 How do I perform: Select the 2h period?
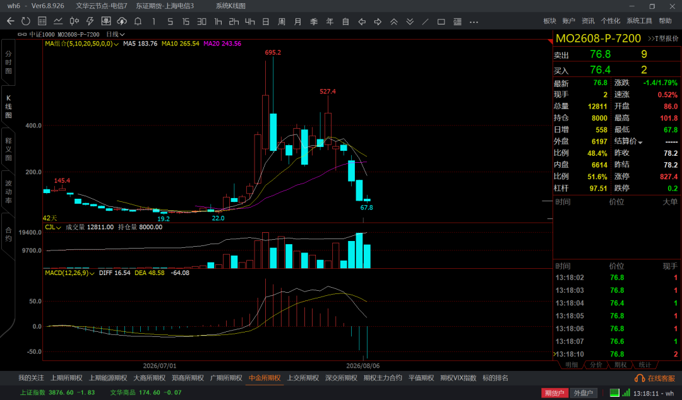click(x=234, y=21)
